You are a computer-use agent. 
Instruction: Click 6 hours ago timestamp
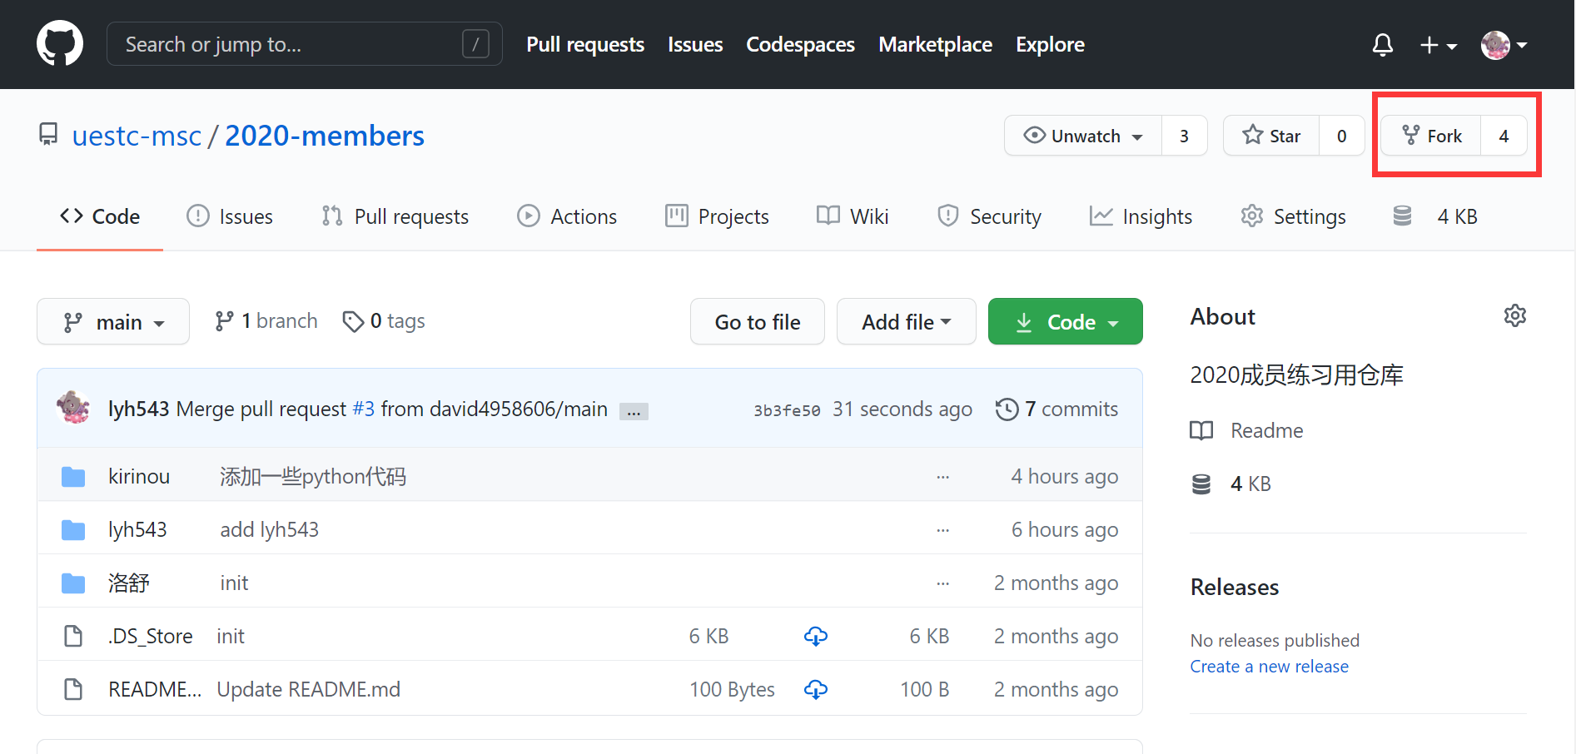point(1064,529)
